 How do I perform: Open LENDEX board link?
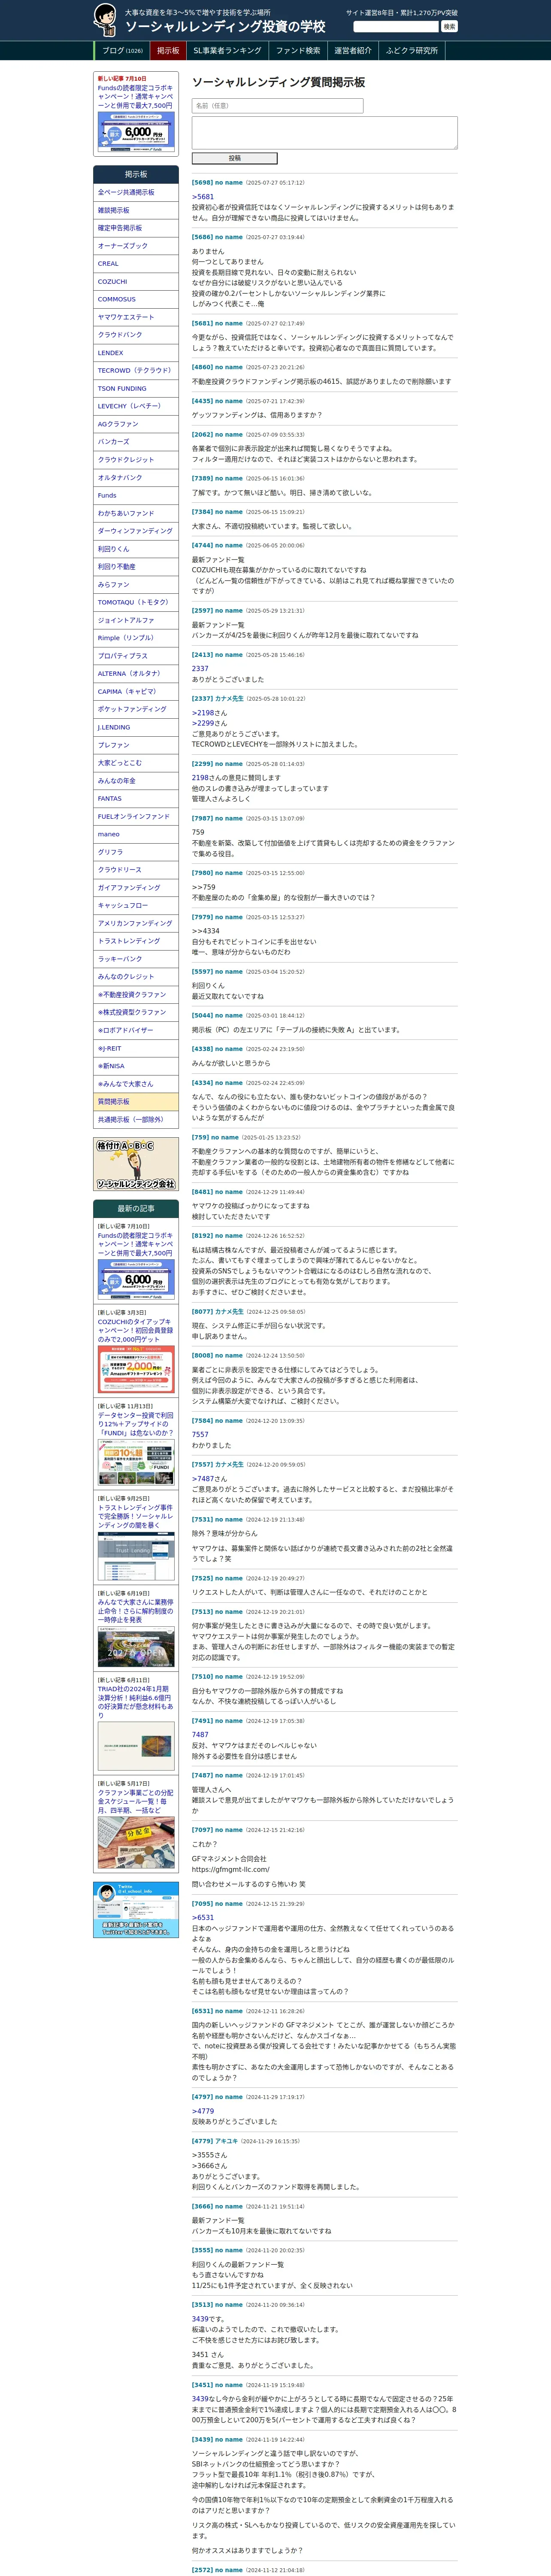coord(136,353)
